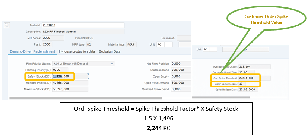Click the Stock on Hand value 500,000
This screenshot has width=308, height=138.
coord(181,70)
